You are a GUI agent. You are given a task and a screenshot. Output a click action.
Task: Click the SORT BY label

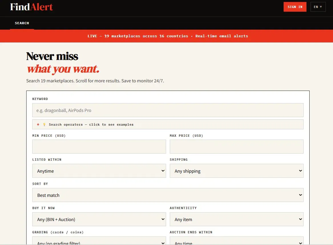tap(40, 184)
